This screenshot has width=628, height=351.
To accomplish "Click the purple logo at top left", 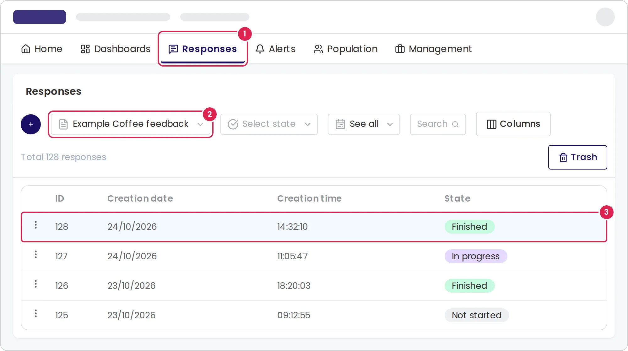I will (x=40, y=17).
